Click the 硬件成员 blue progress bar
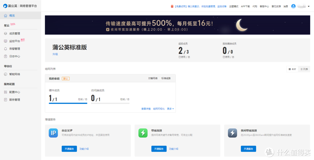Screen dimensions: 314x160 pyautogui.click(x=68, y=103)
